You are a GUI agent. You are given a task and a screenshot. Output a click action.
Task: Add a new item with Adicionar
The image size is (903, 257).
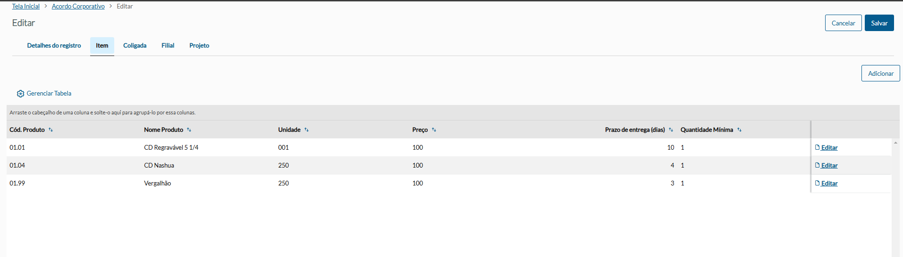point(880,73)
